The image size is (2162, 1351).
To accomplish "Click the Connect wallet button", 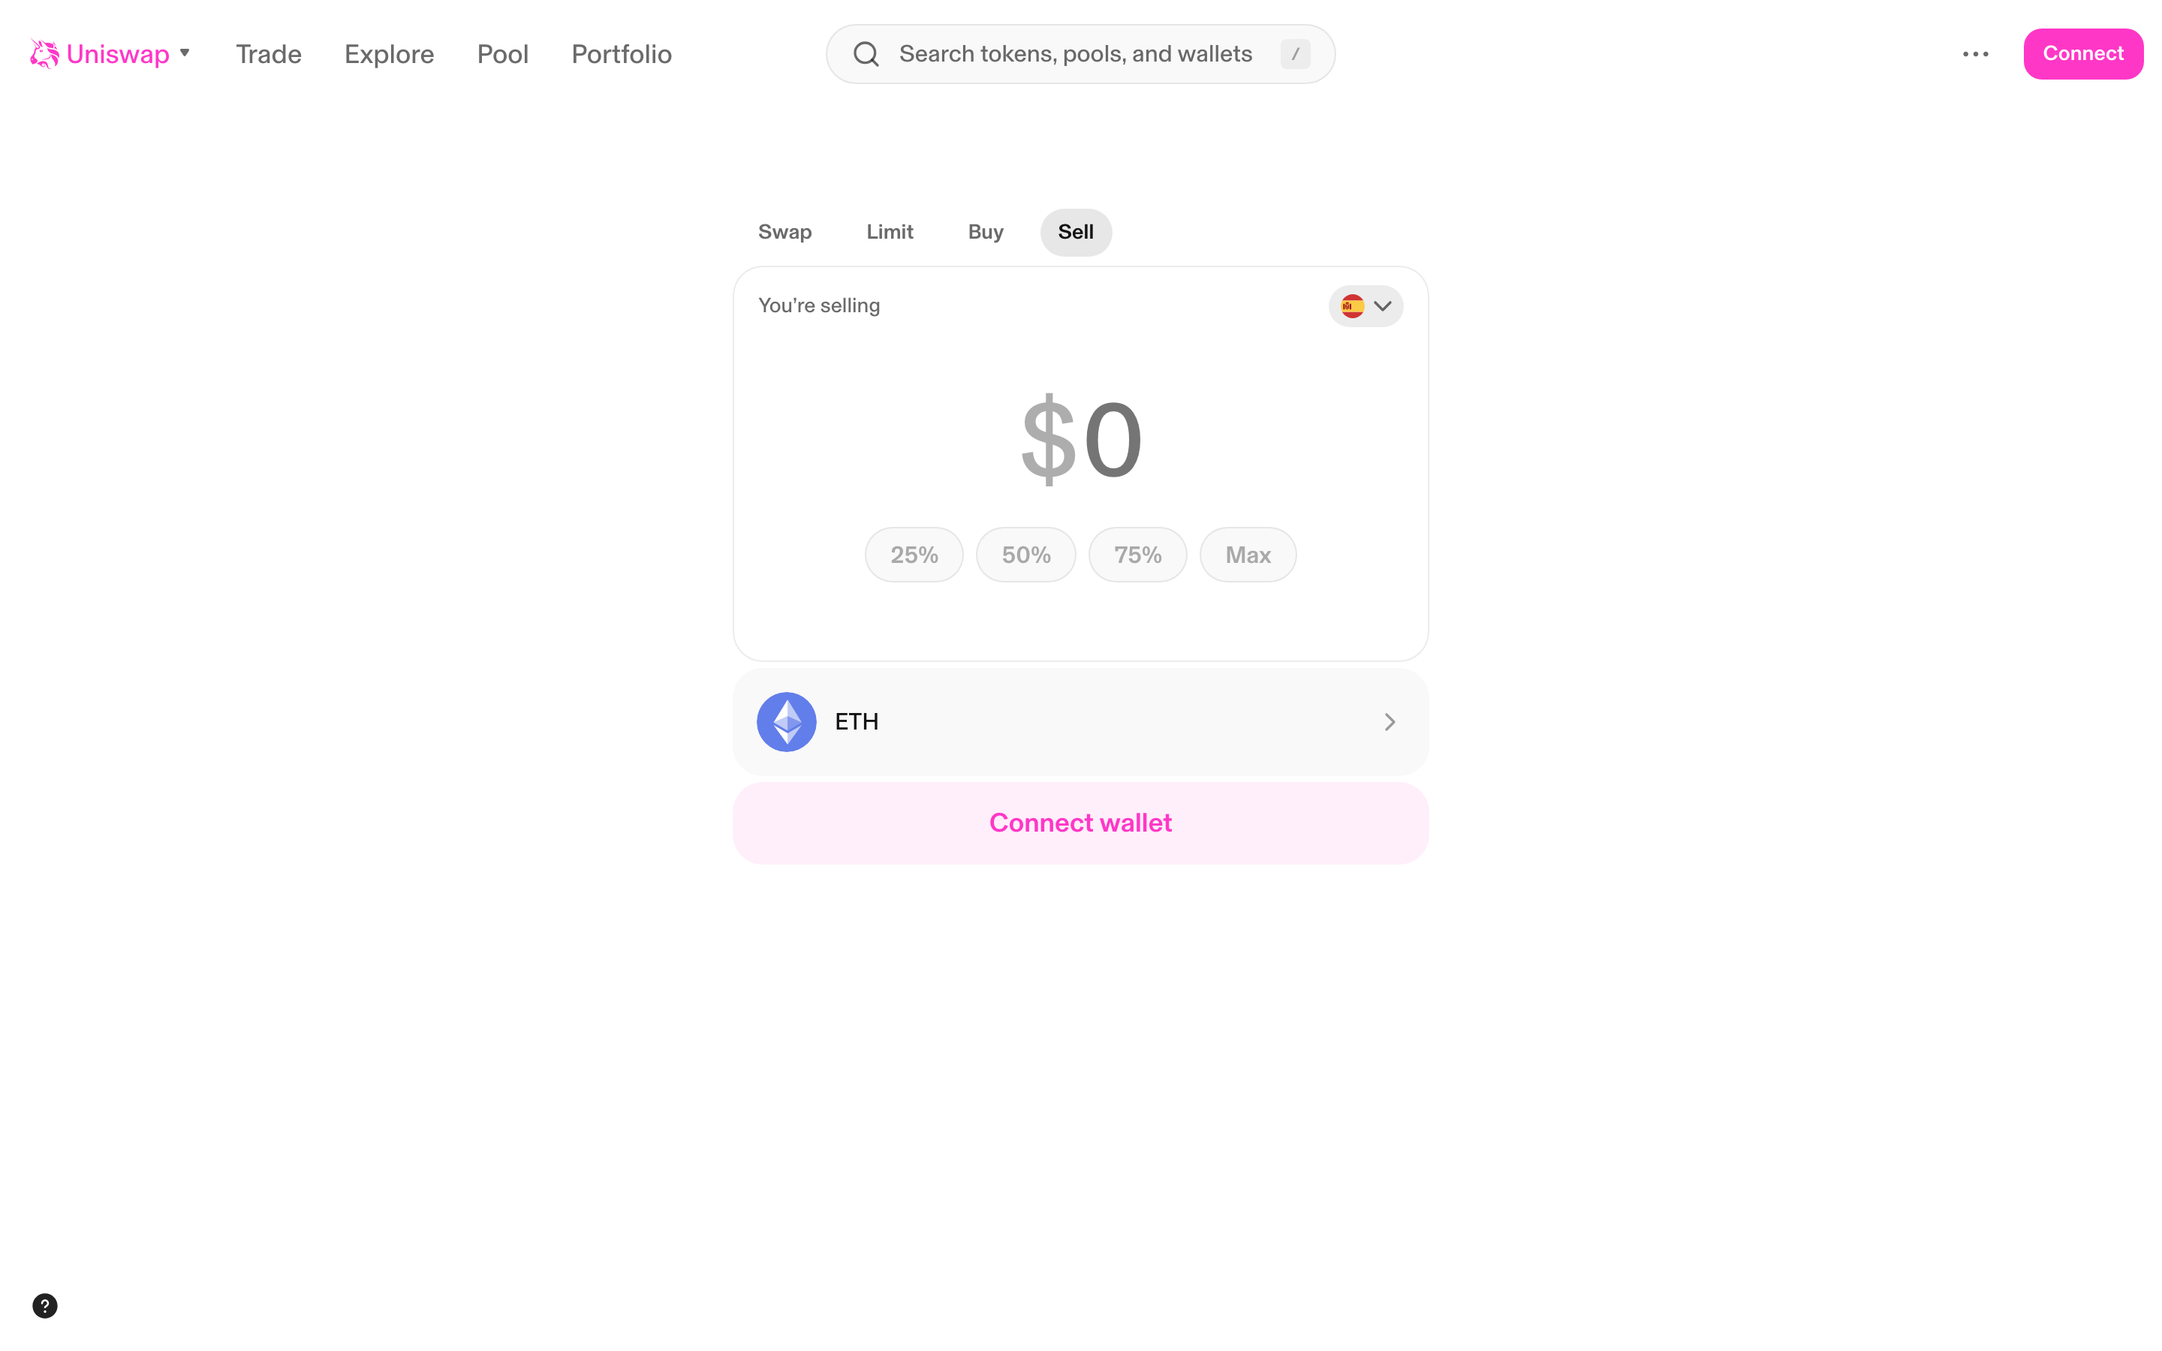I will pyautogui.click(x=1080, y=822).
